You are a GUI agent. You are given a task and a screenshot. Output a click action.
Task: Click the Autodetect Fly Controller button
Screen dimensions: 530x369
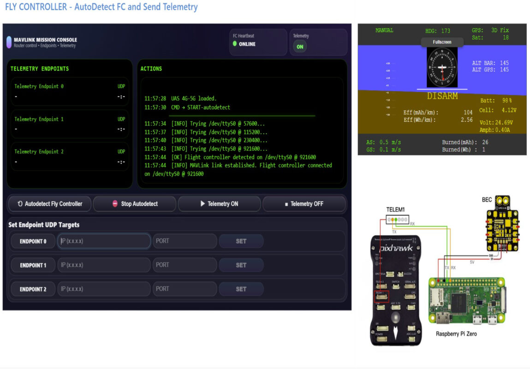pyautogui.click(x=50, y=204)
